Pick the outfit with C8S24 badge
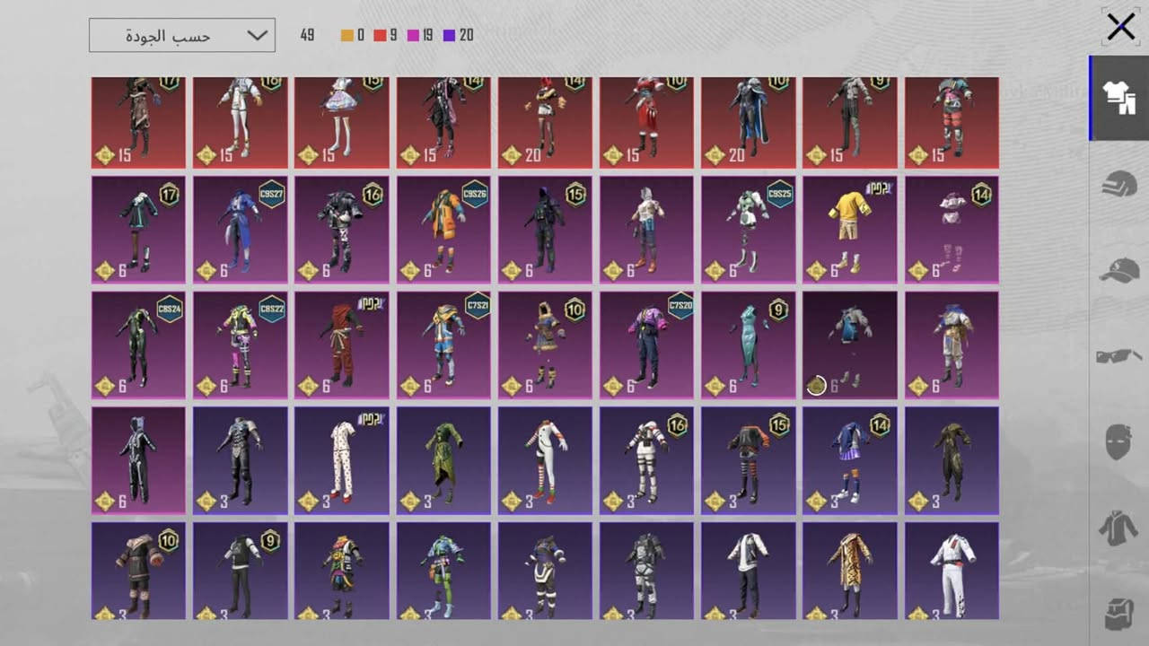The width and height of the screenshot is (1149, 646). 138,345
